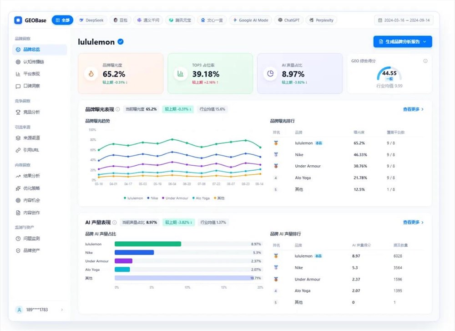Click the GEO 综合得分 gauge showing 44.55

[389, 74]
